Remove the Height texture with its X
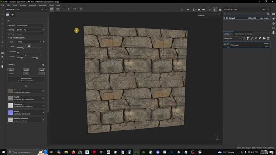Viewport: 276px width, 155px height. 43,98
